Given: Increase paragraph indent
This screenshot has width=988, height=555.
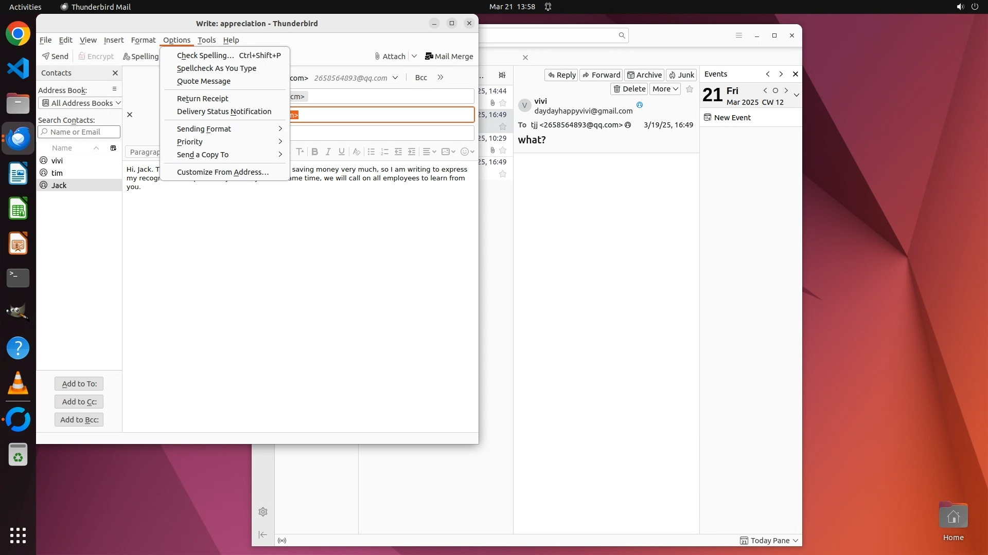Looking at the screenshot, I should point(412,152).
